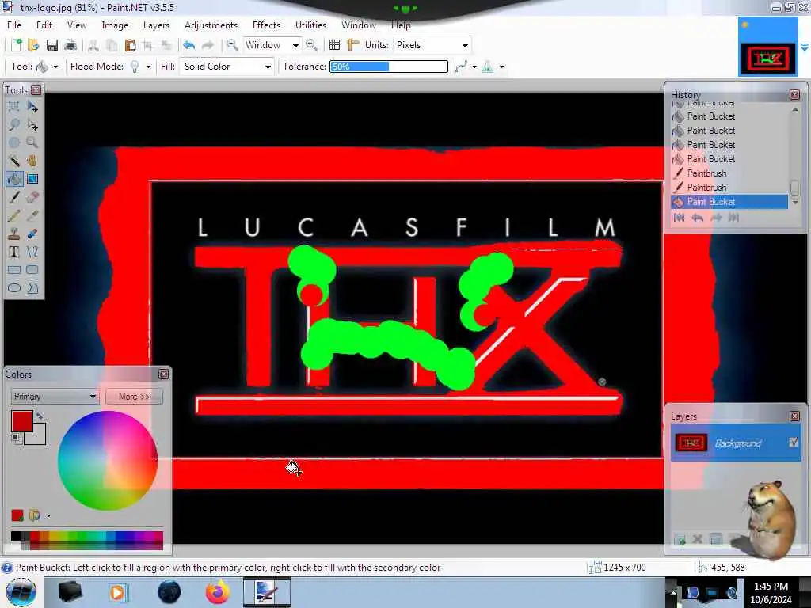Select the Gradient tool
811x608 pixels.
coord(32,179)
